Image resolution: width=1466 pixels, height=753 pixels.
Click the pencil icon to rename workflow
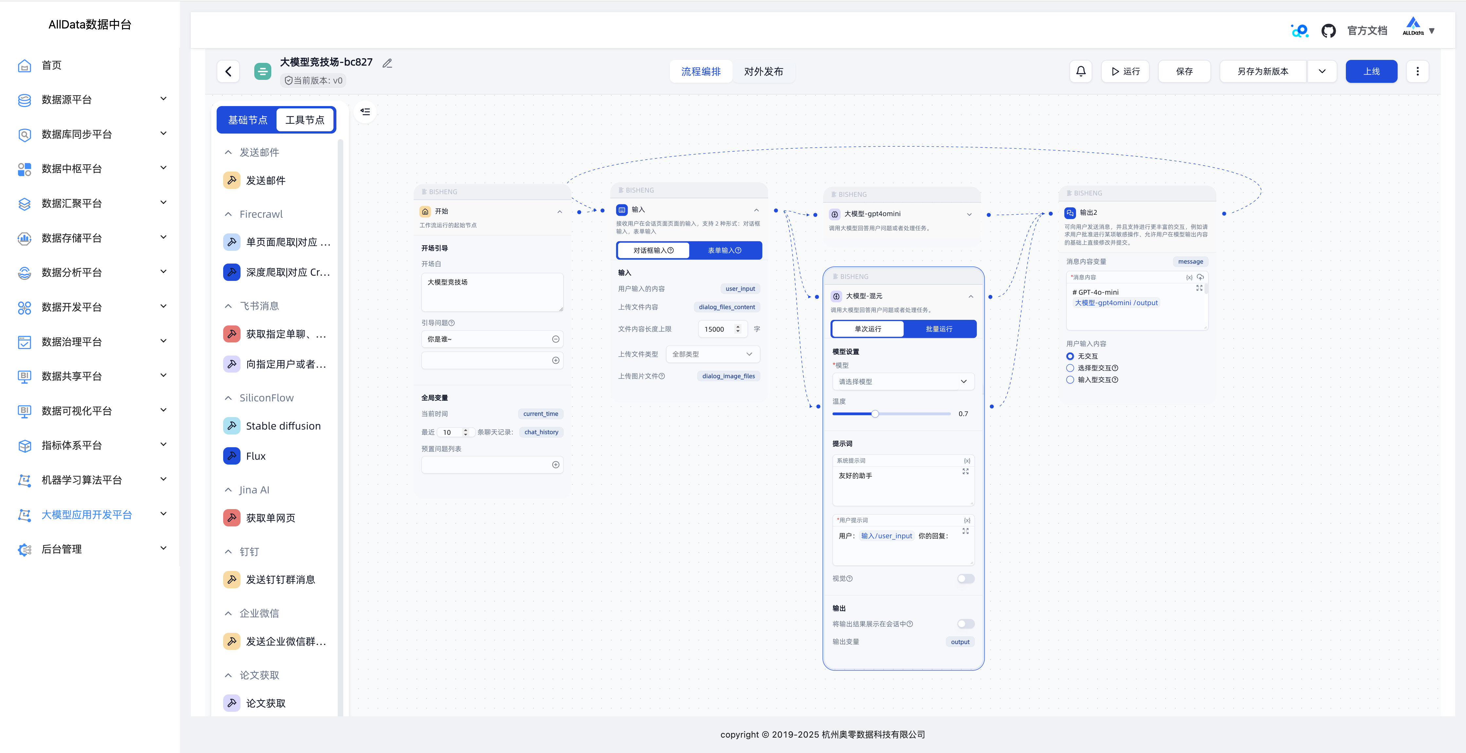pos(387,63)
